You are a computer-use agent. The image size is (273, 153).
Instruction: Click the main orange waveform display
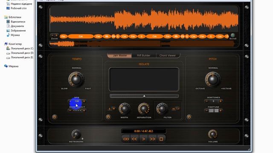[x=144, y=19]
